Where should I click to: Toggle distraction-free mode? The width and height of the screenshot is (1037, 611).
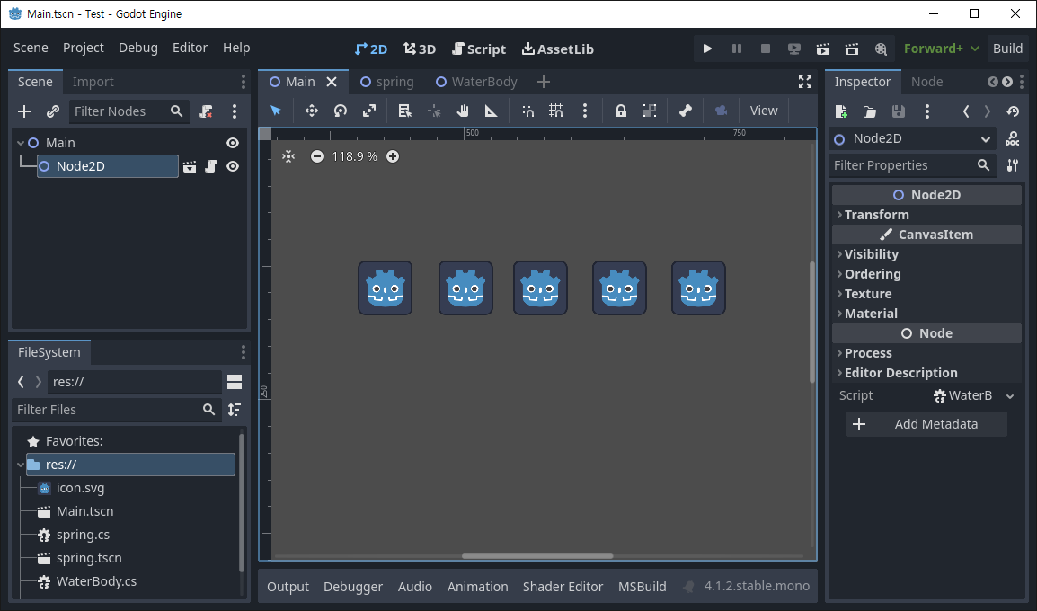[805, 82]
